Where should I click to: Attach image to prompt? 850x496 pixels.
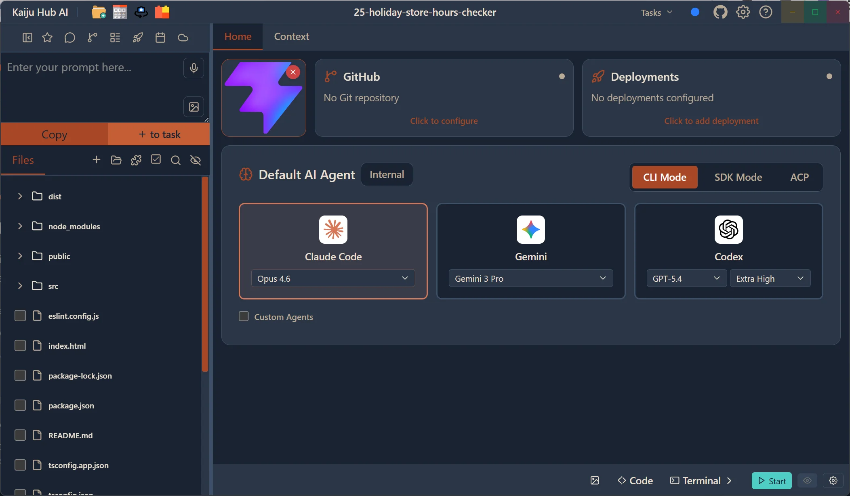[x=194, y=107]
